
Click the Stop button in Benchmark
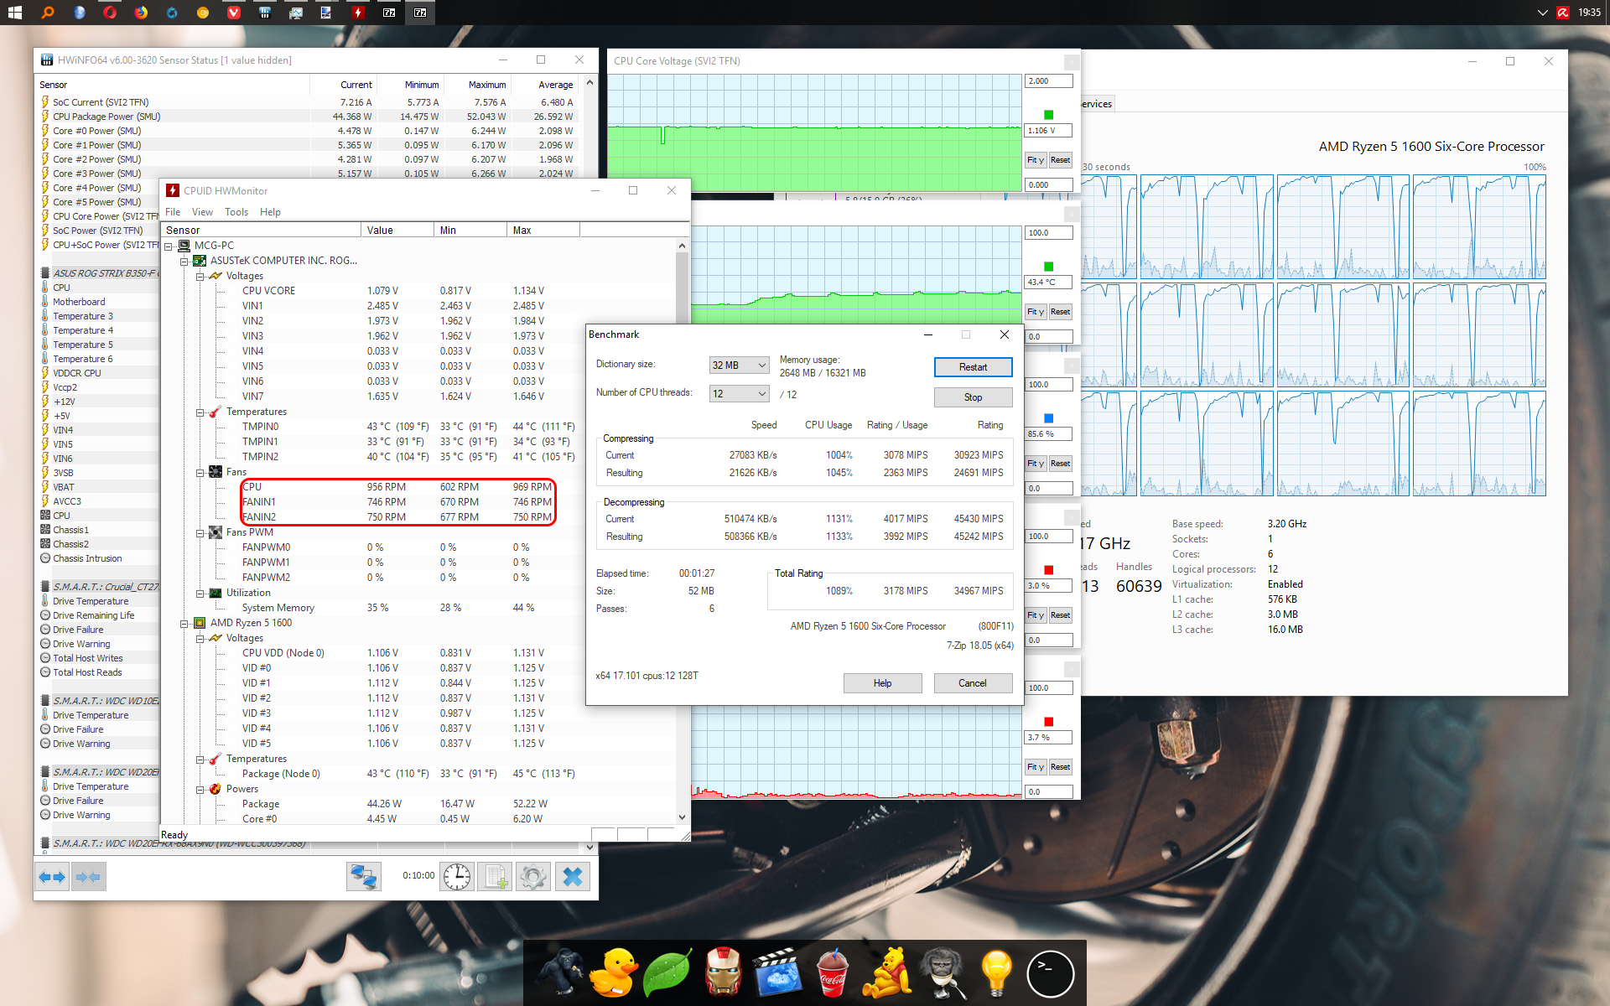coord(973,397)
